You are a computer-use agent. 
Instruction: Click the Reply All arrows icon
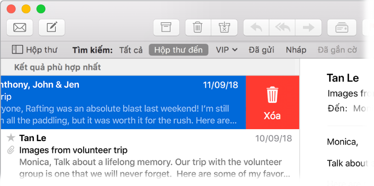pos(282,27)
